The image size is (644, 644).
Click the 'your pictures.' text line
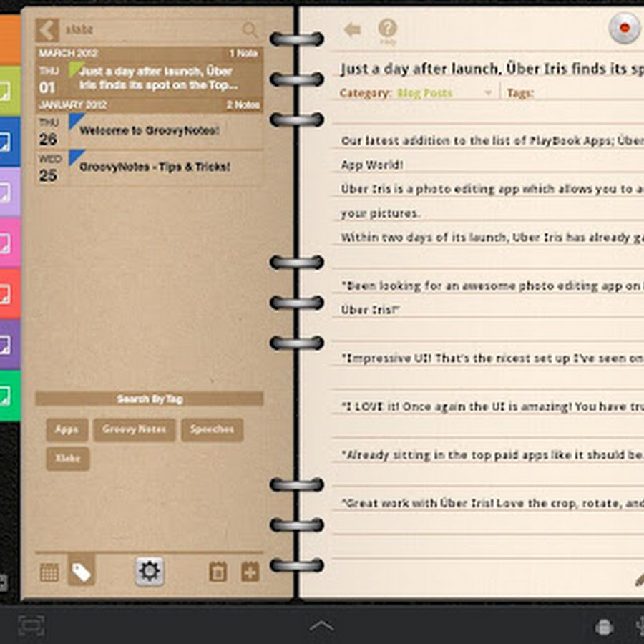381,213
